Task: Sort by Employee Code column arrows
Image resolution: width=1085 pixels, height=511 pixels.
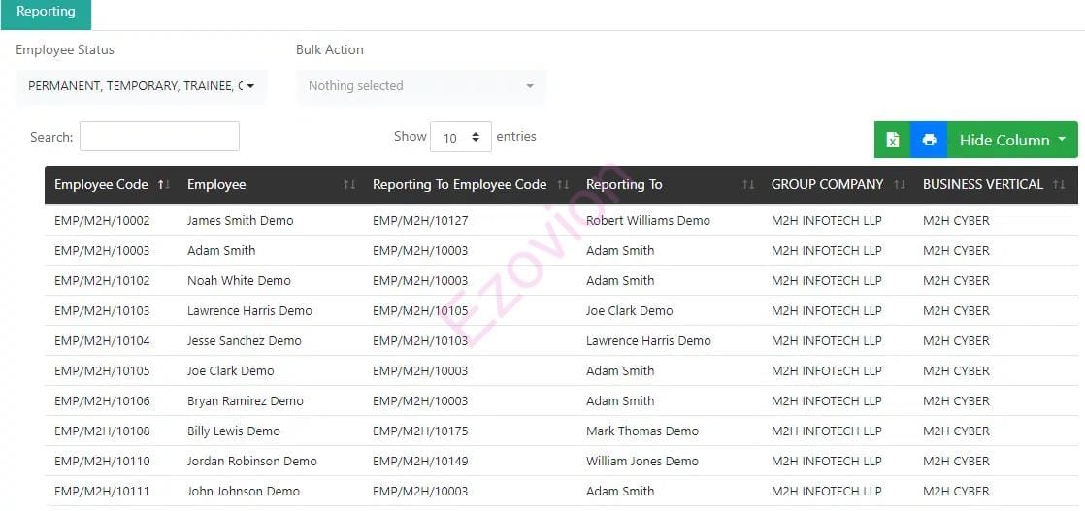Action: (x=163, y=184)
